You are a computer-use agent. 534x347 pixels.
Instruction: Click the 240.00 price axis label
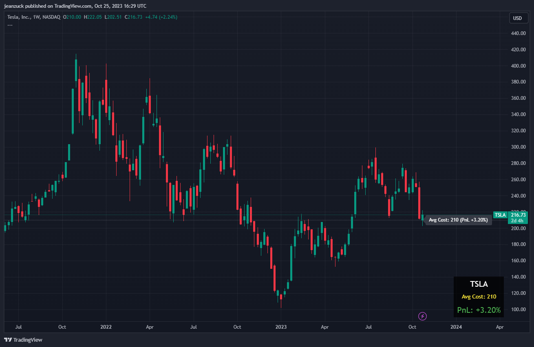click(x=518, y=196)
